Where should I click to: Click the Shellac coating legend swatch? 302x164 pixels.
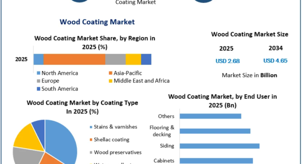(x=91, y=140)
